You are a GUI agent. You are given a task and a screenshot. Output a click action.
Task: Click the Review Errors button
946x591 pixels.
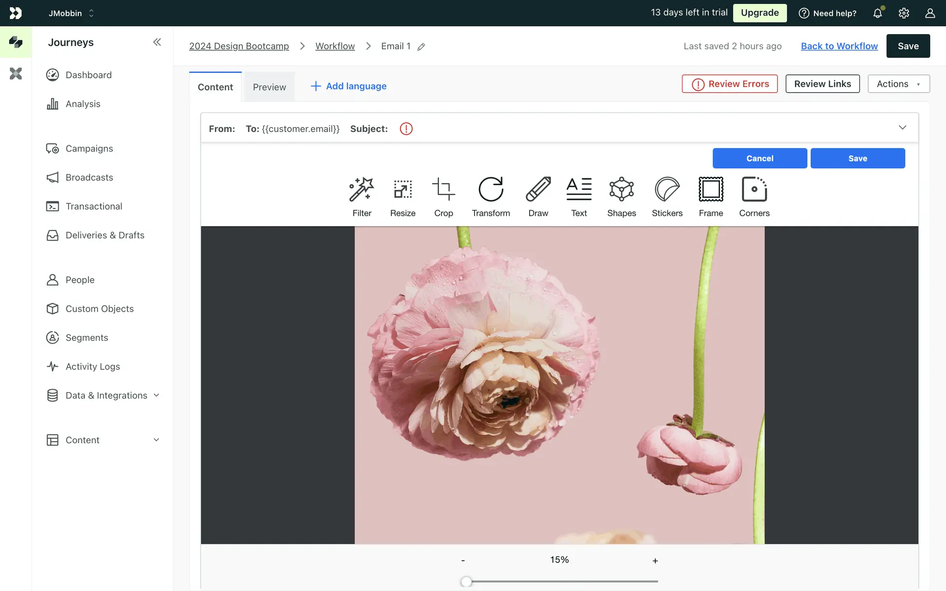tap(729, 84)
